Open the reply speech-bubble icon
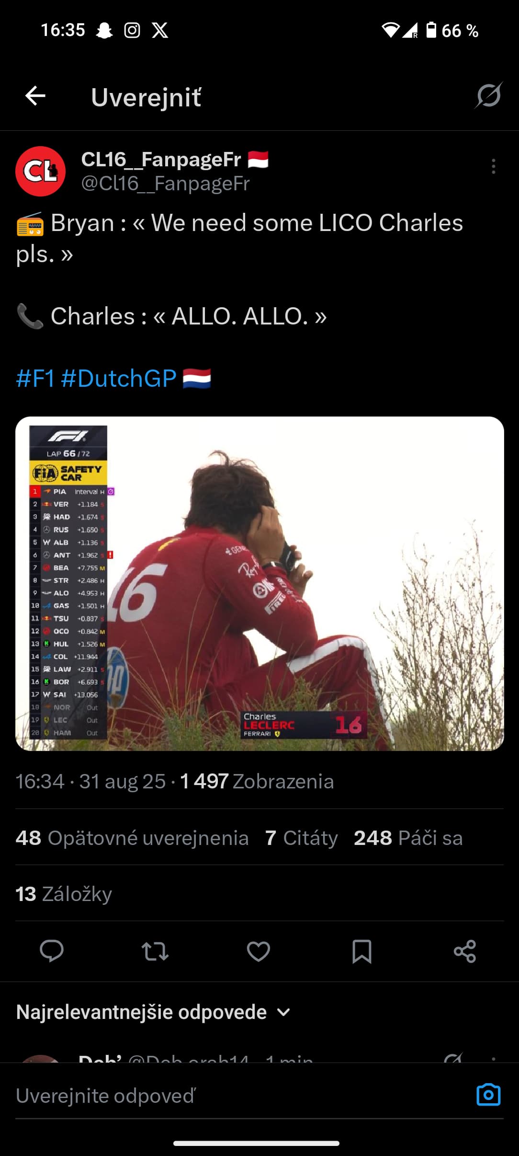This screenshot has height=1156, width=519. coord(52,951)
